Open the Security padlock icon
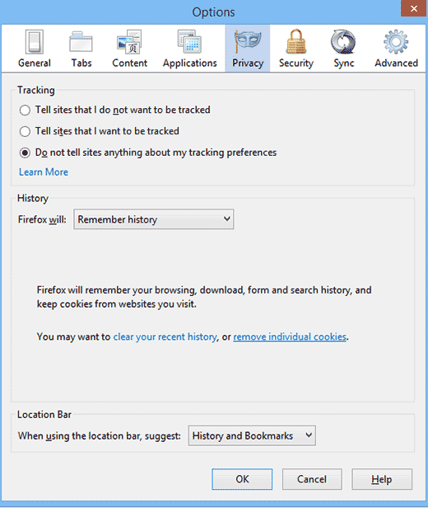 pos(295,41)
